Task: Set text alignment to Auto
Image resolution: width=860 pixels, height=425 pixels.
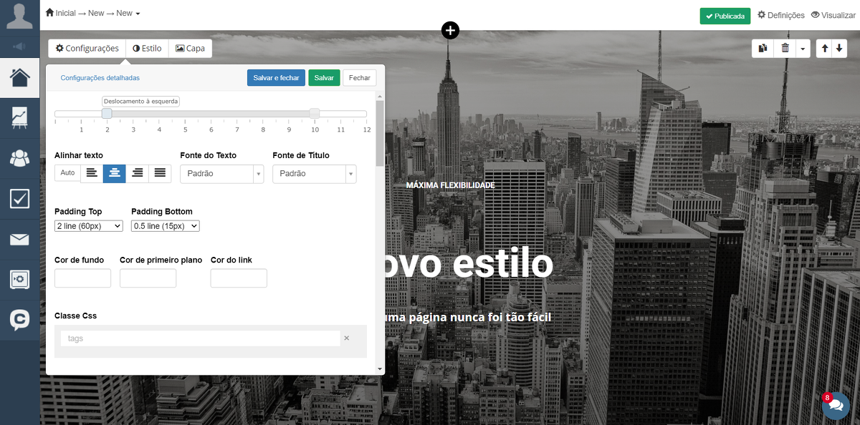Action: 67,173
